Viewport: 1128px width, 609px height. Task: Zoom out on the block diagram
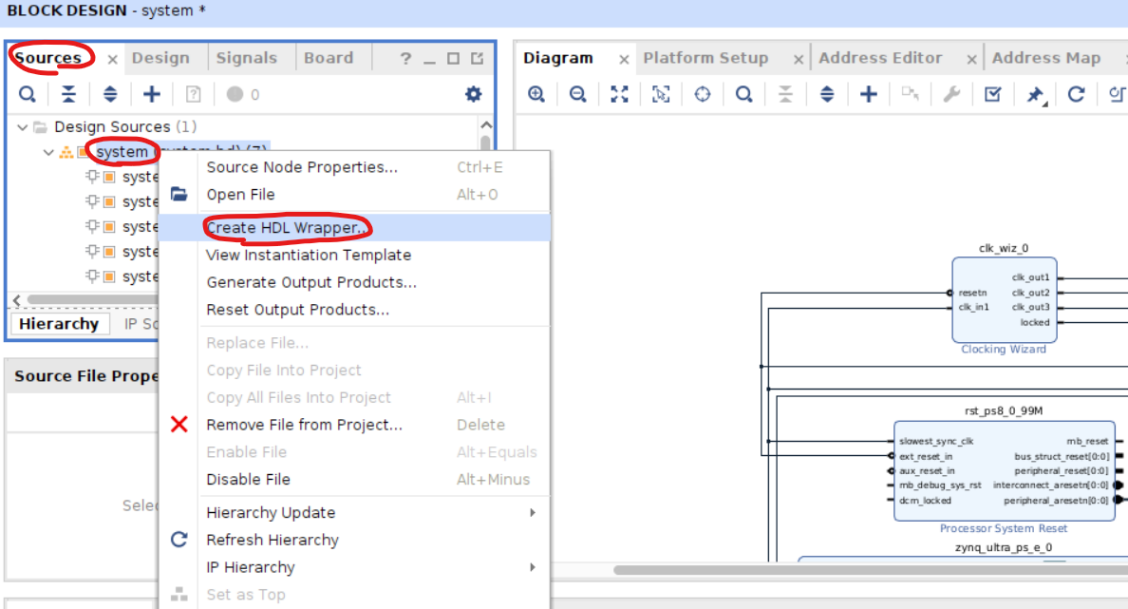577,94
